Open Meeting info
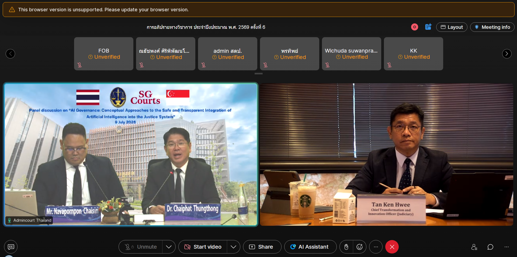Image resolution: width=517 pixels, height=257 pixels. pos(492,27)
